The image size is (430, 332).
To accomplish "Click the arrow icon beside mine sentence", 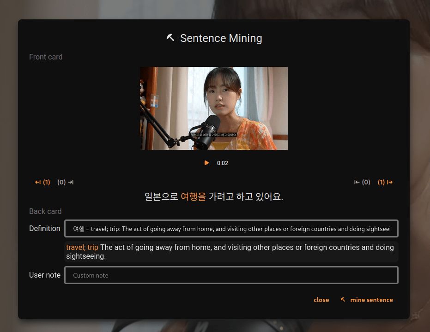I will click(x=343, y=299).
